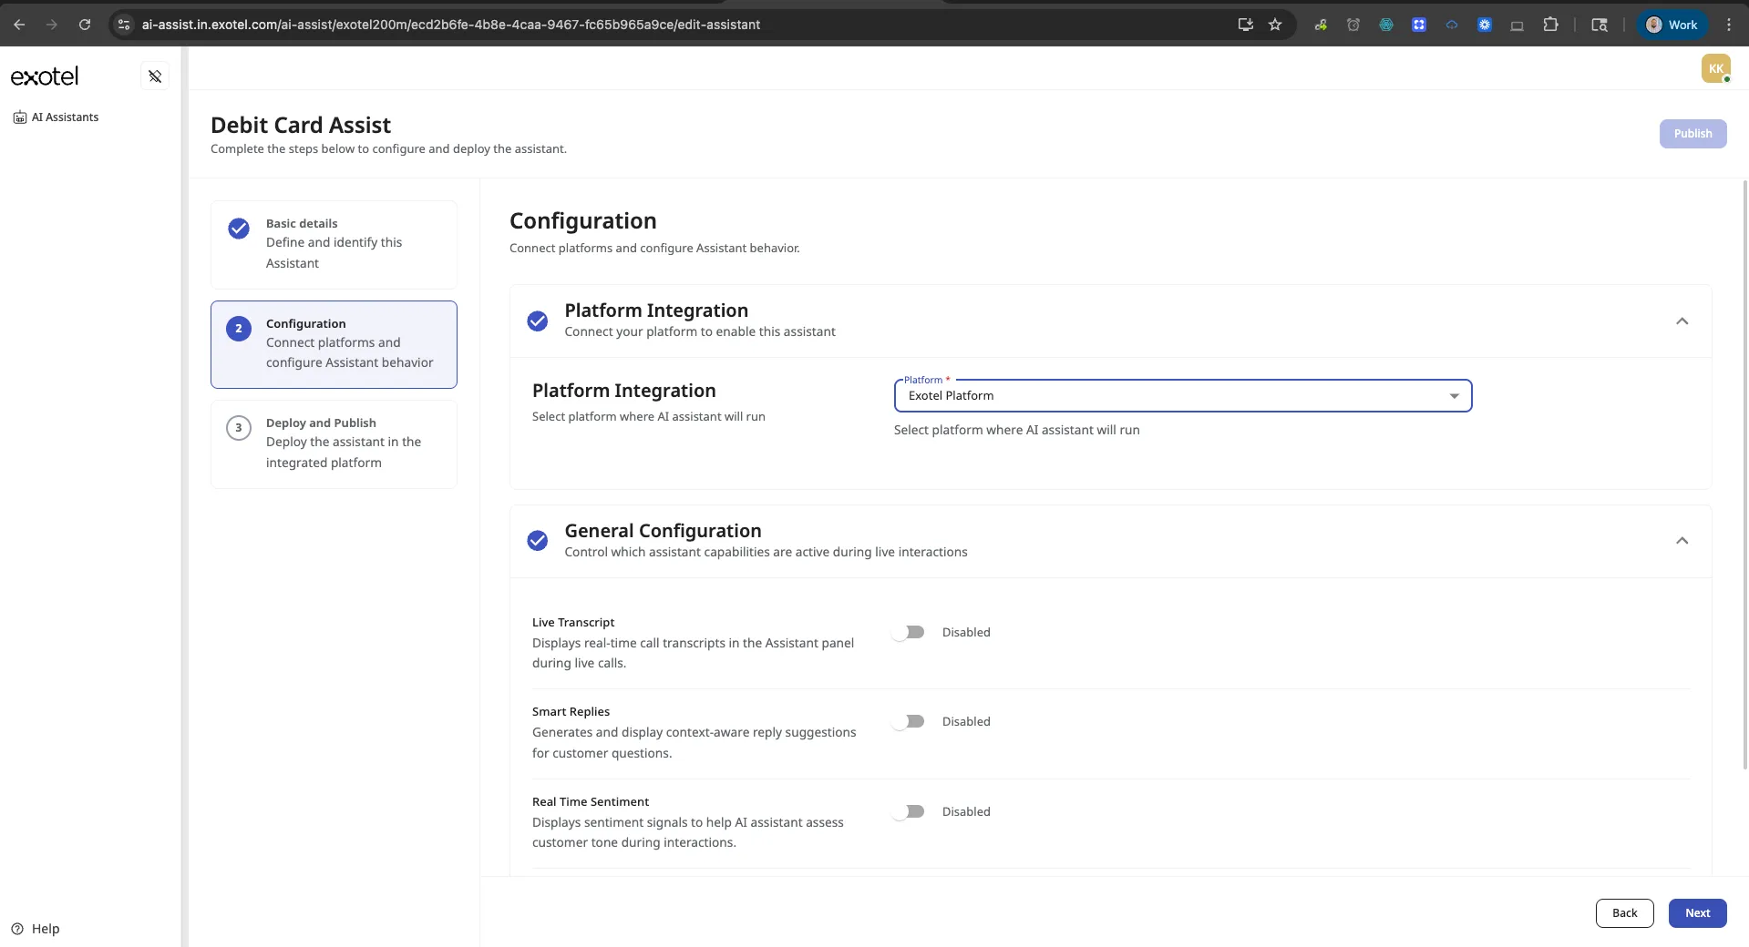Collapse the General Configuration section

pyautogui.click(x=1682, y=541)
